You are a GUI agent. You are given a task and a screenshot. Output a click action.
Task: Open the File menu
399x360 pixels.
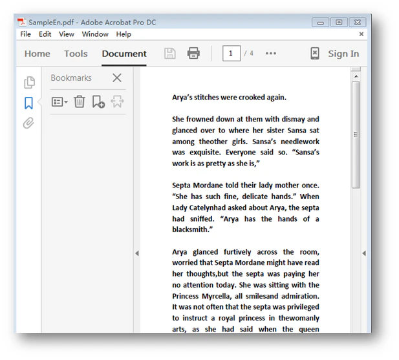click(25, 34)
